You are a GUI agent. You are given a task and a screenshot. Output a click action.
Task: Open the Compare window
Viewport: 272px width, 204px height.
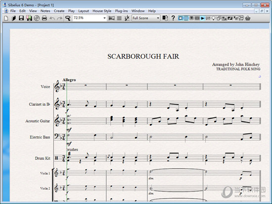pos(225,18)
